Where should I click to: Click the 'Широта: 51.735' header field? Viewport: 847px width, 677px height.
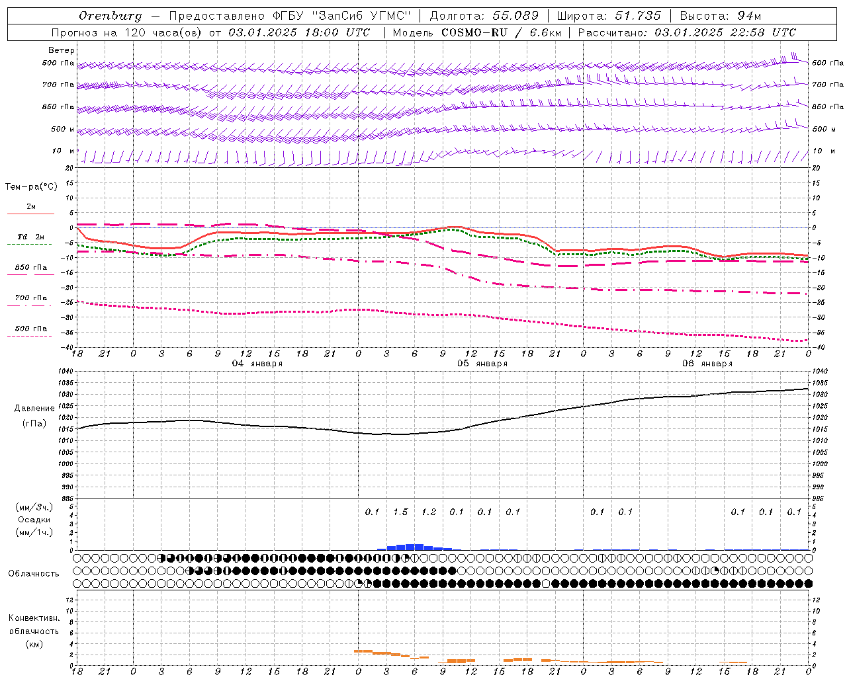(x=609, y=16)
